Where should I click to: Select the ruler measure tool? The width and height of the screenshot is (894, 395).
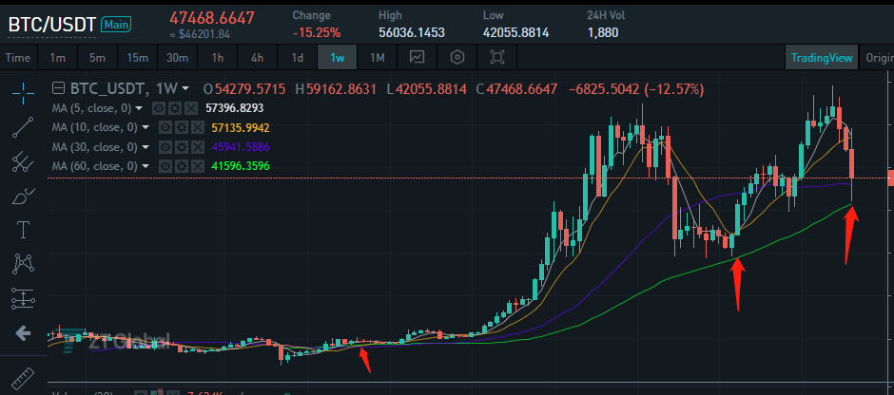point(23,379)
